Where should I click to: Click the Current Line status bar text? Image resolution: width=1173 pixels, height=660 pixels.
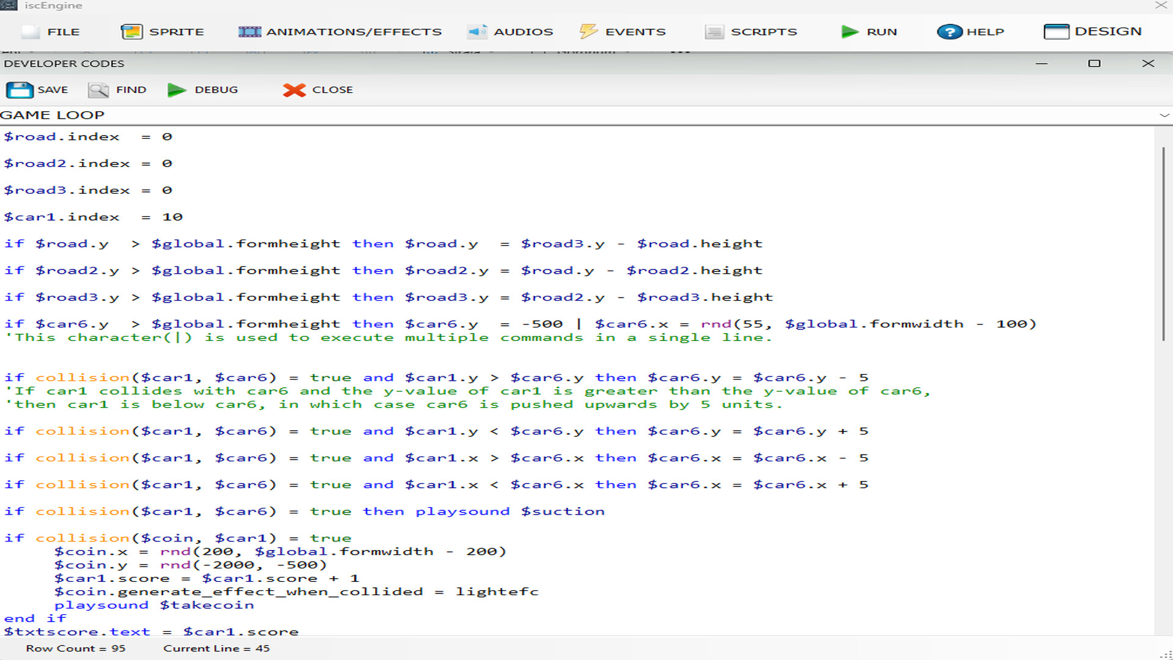click(216, 648)
